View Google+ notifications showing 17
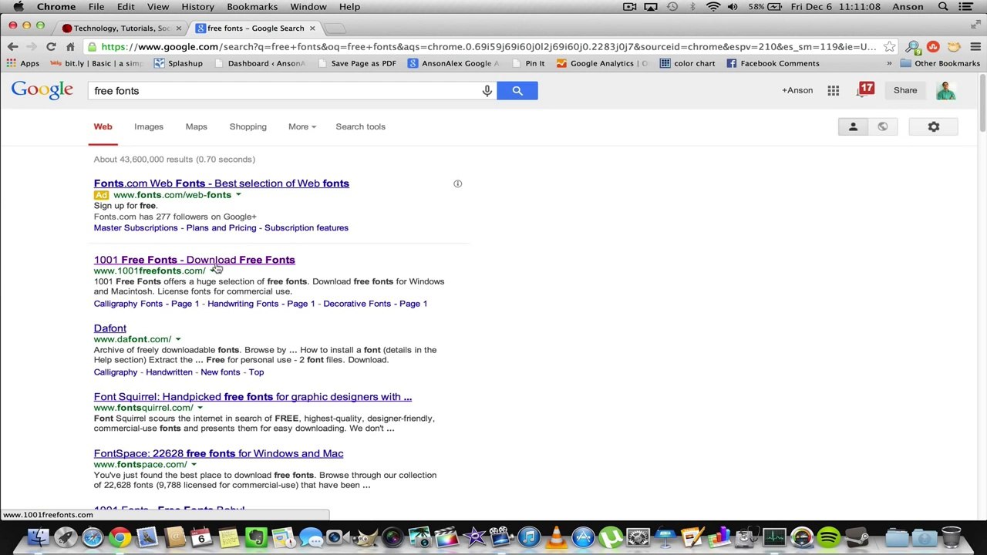This screenshot has height=555, width=987. tap(865, 89)
